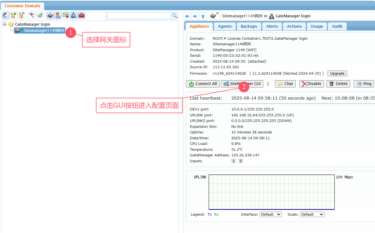Click inside the tree search field
This screenshot has width=375, height=233.
coord(139,16)
